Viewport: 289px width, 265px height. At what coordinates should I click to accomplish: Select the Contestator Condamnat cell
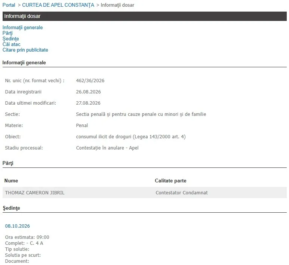click(x=182, y=193)
